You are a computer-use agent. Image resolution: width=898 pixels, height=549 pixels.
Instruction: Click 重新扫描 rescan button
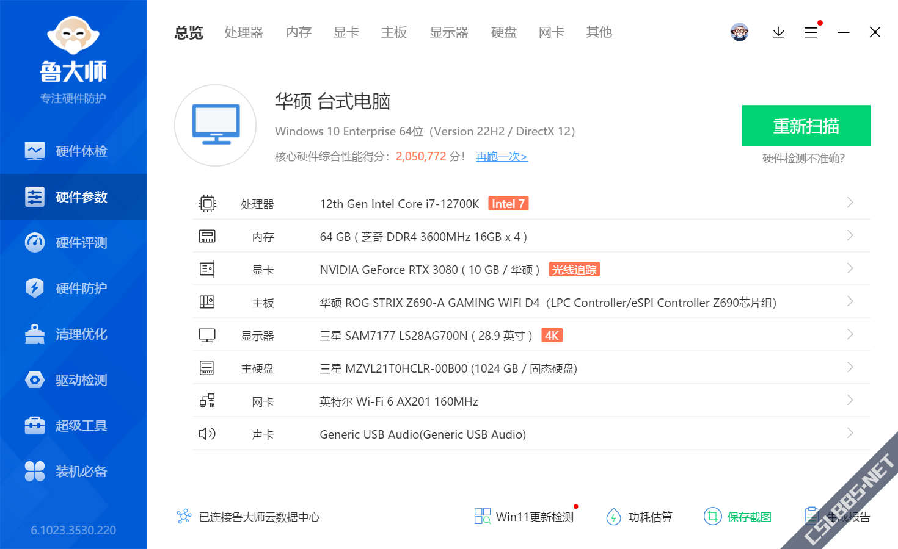(x=806, y=126)
